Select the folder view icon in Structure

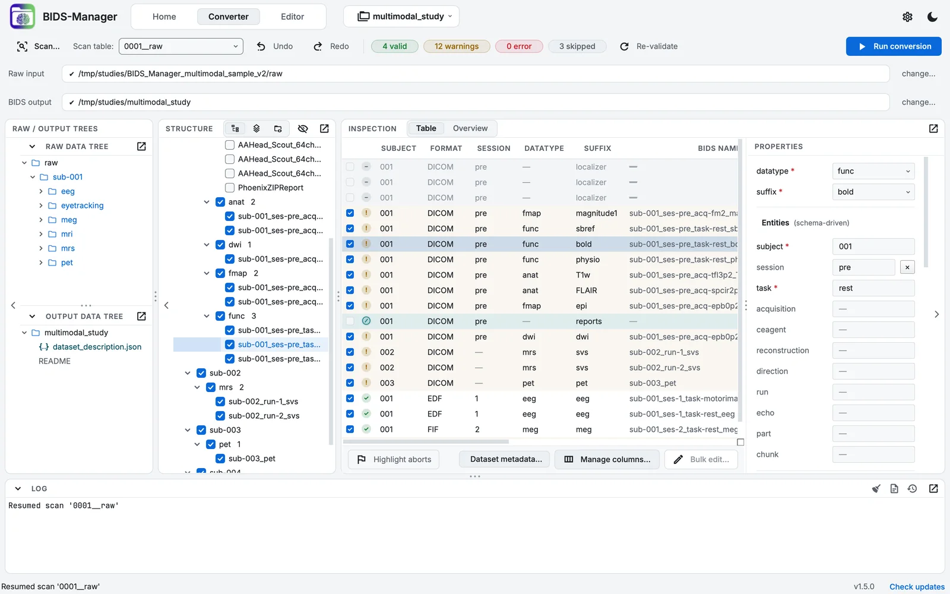278,128
